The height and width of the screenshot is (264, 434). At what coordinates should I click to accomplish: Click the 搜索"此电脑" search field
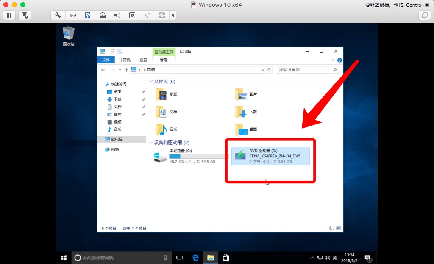[307, 70]
